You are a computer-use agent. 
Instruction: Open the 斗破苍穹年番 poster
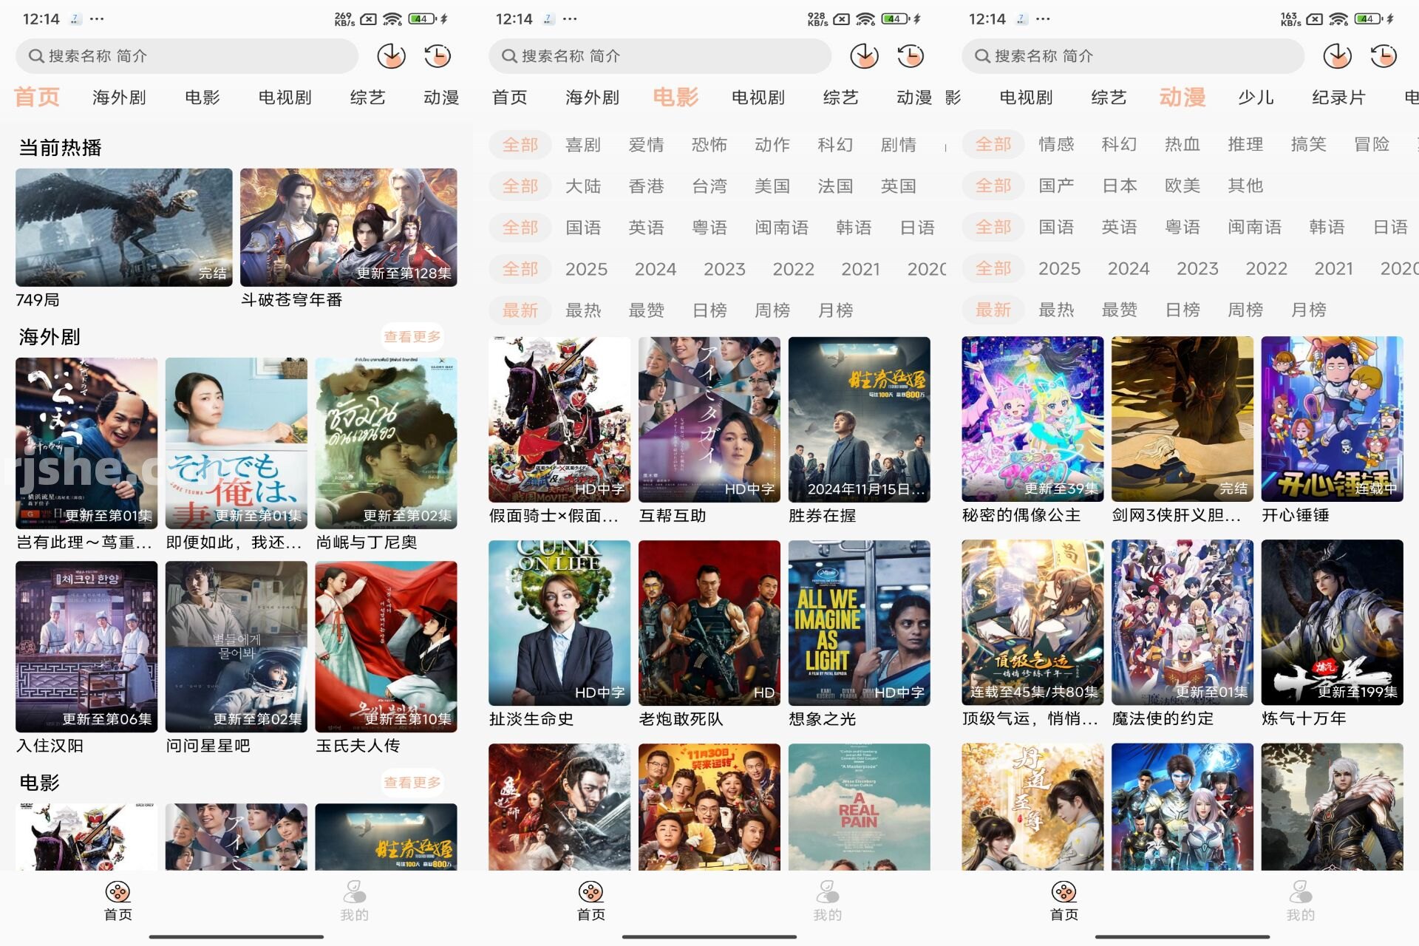point(349,227)
